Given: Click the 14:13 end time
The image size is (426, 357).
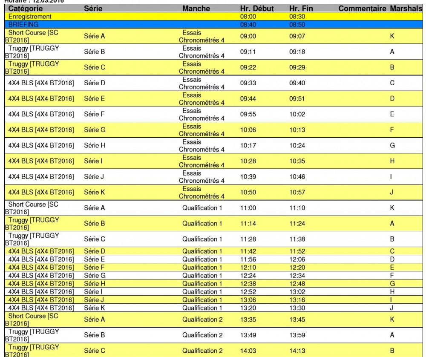Looking at the screenshot, I should click(297, 351).
